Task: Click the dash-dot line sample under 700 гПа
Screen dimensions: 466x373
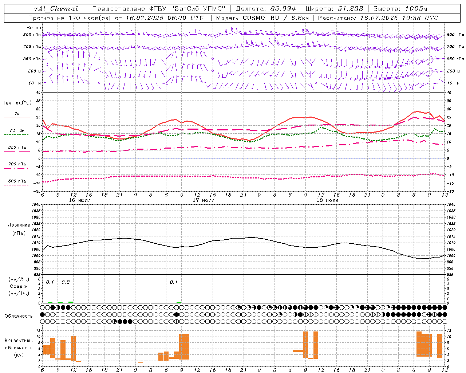Action: click(16, 168)
